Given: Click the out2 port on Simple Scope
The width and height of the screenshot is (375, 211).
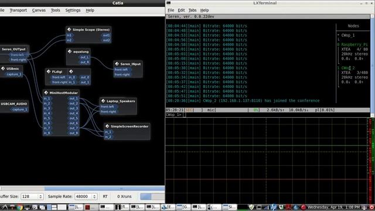Looking at the screenshot, I should 106,40.
